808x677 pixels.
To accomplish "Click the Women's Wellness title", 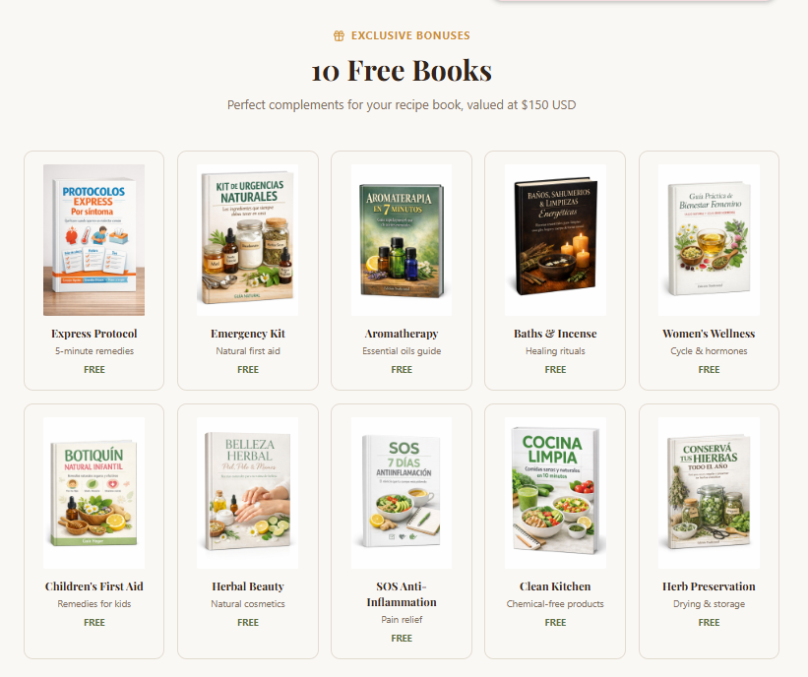I will (709, 334).
